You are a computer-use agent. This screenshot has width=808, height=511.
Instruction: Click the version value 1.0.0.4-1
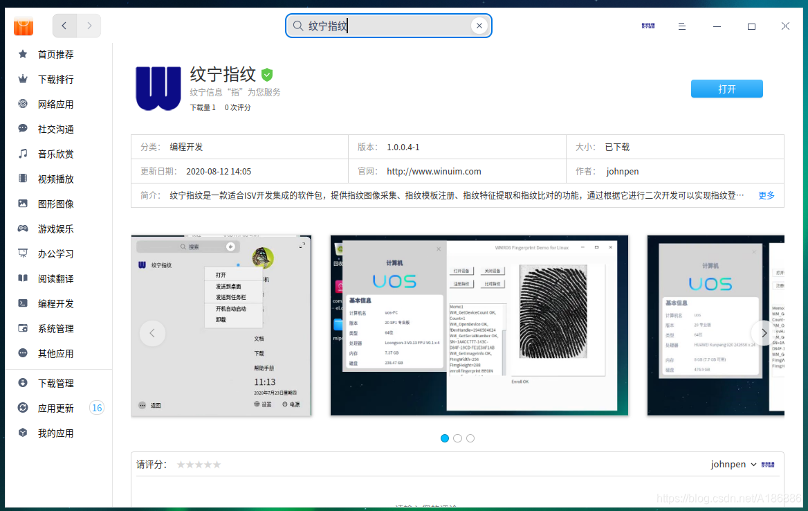click(x=403, y=147)
